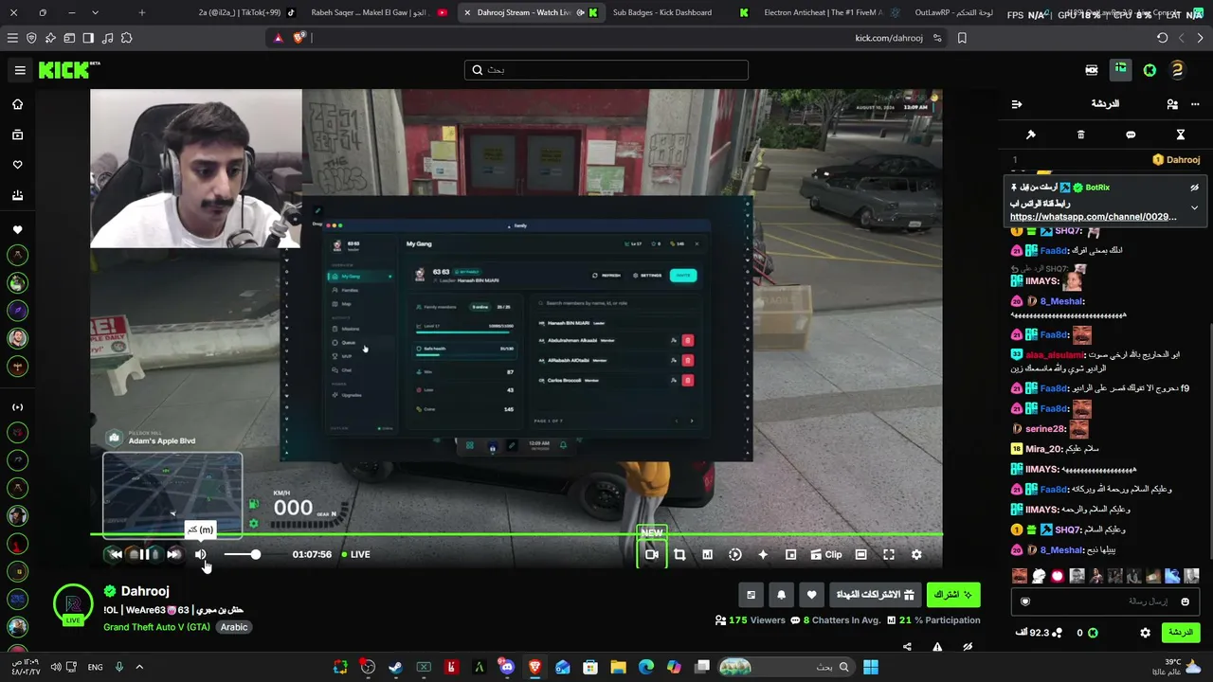Click the green subscribe button under the video
The image size is (1213, 682).
pos(953,595)
